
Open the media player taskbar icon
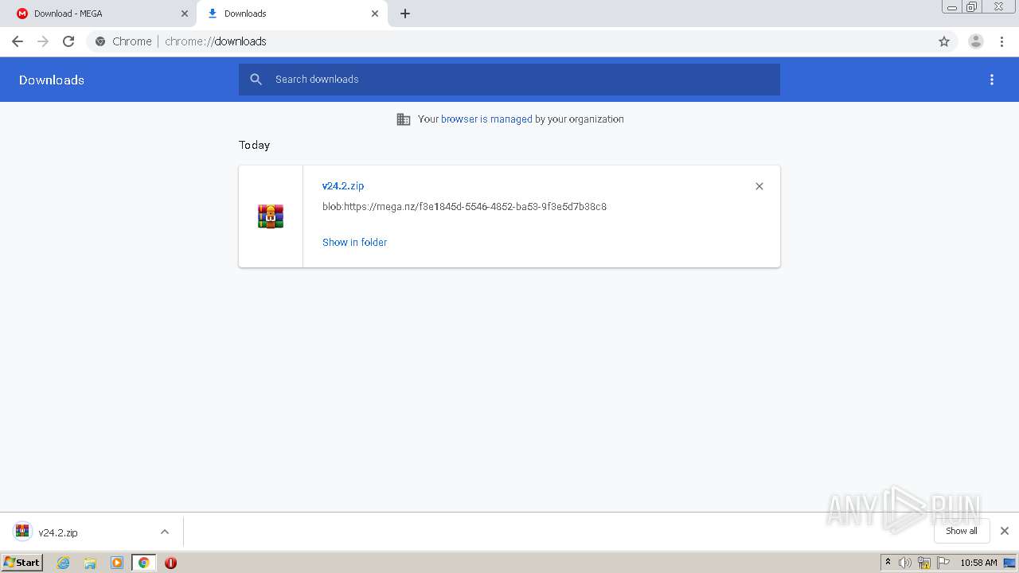pos(117,563)
